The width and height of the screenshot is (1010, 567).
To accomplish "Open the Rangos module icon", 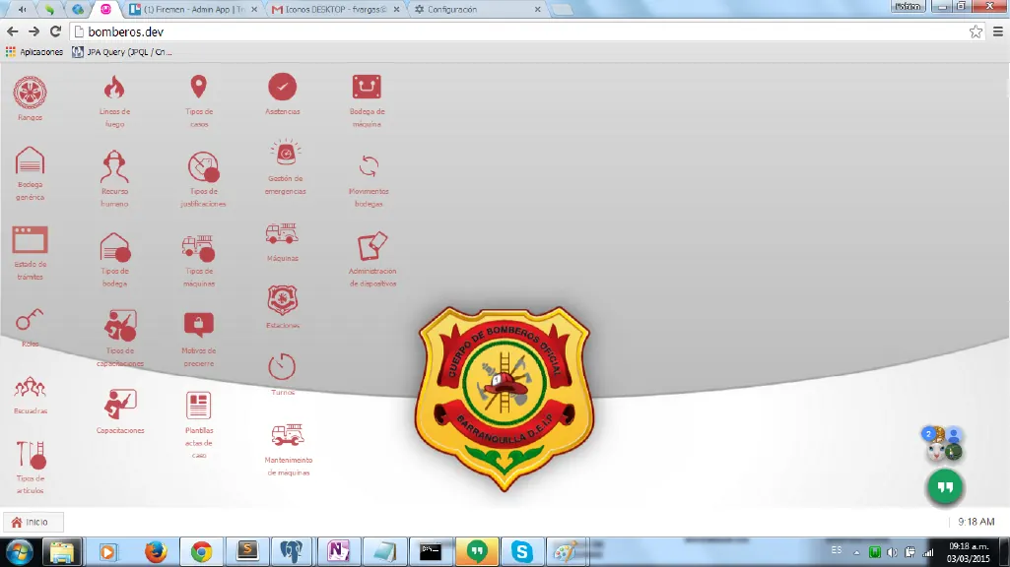I will tap(31, 93).
